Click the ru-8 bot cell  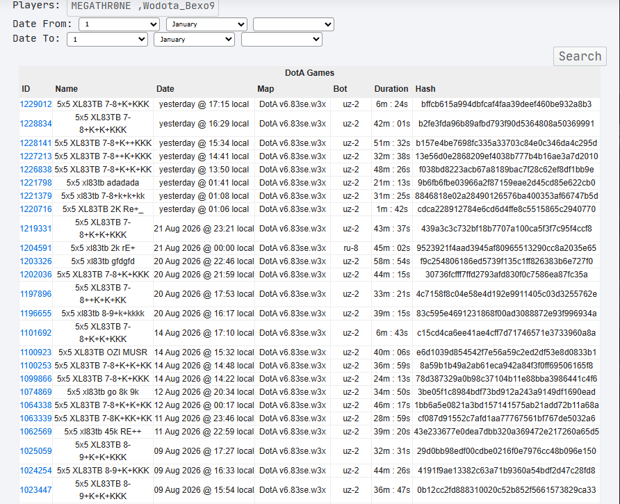click(x=351, y=248)
